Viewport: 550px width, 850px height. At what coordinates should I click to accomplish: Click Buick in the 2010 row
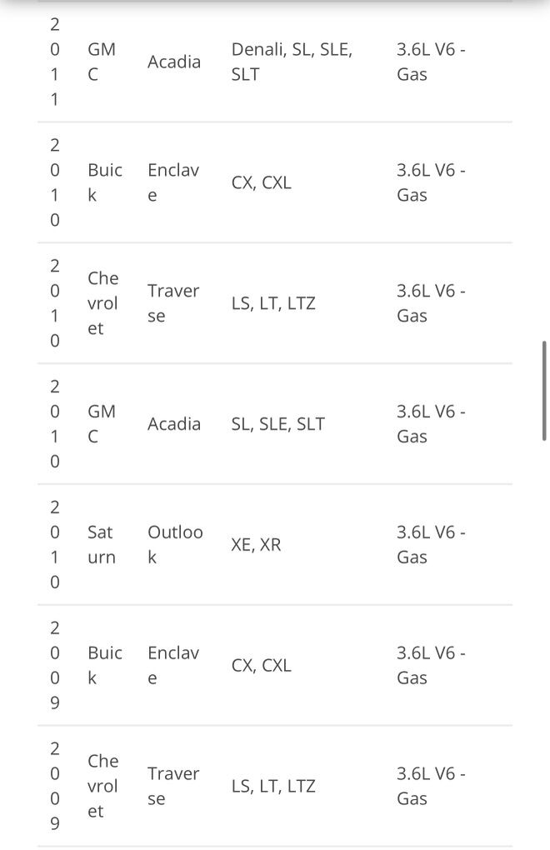pos(104,182)
